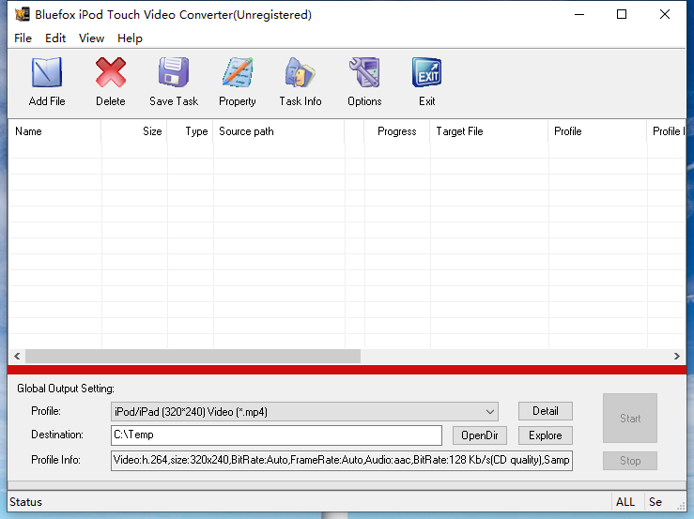Image resolution: width=694 pixels, height=519 pixels.
Task: Open the View menu
Action: 92,38
